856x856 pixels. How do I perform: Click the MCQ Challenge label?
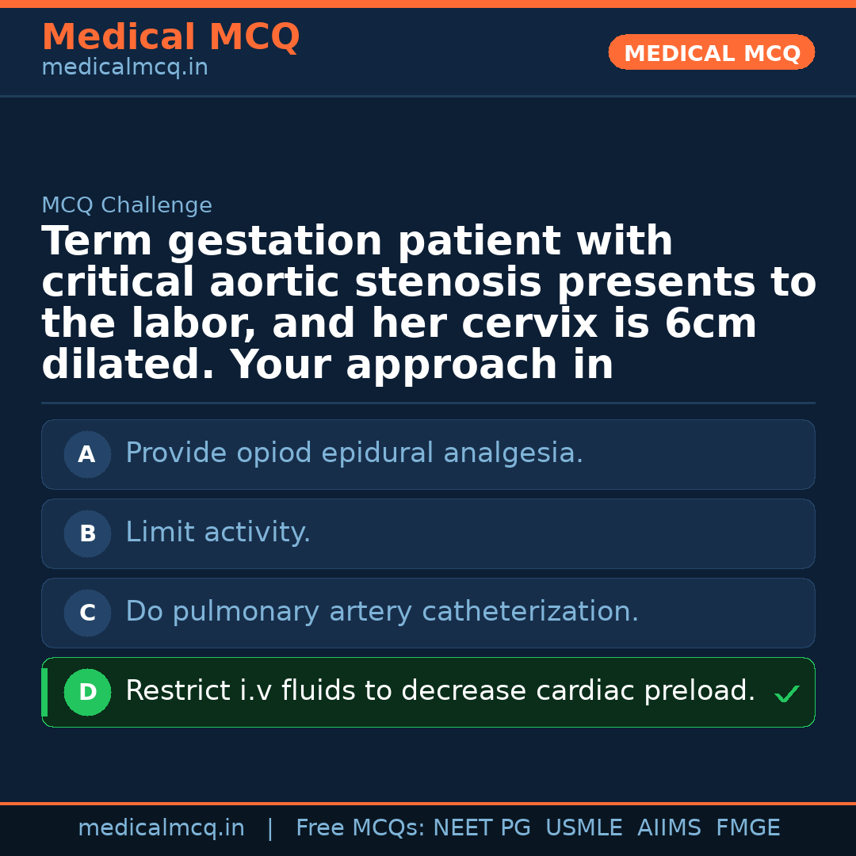pyautogui.click(x=127, y=206)
